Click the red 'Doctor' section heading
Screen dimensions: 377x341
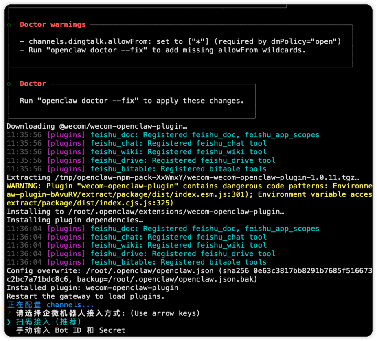(x=33, y=84)
